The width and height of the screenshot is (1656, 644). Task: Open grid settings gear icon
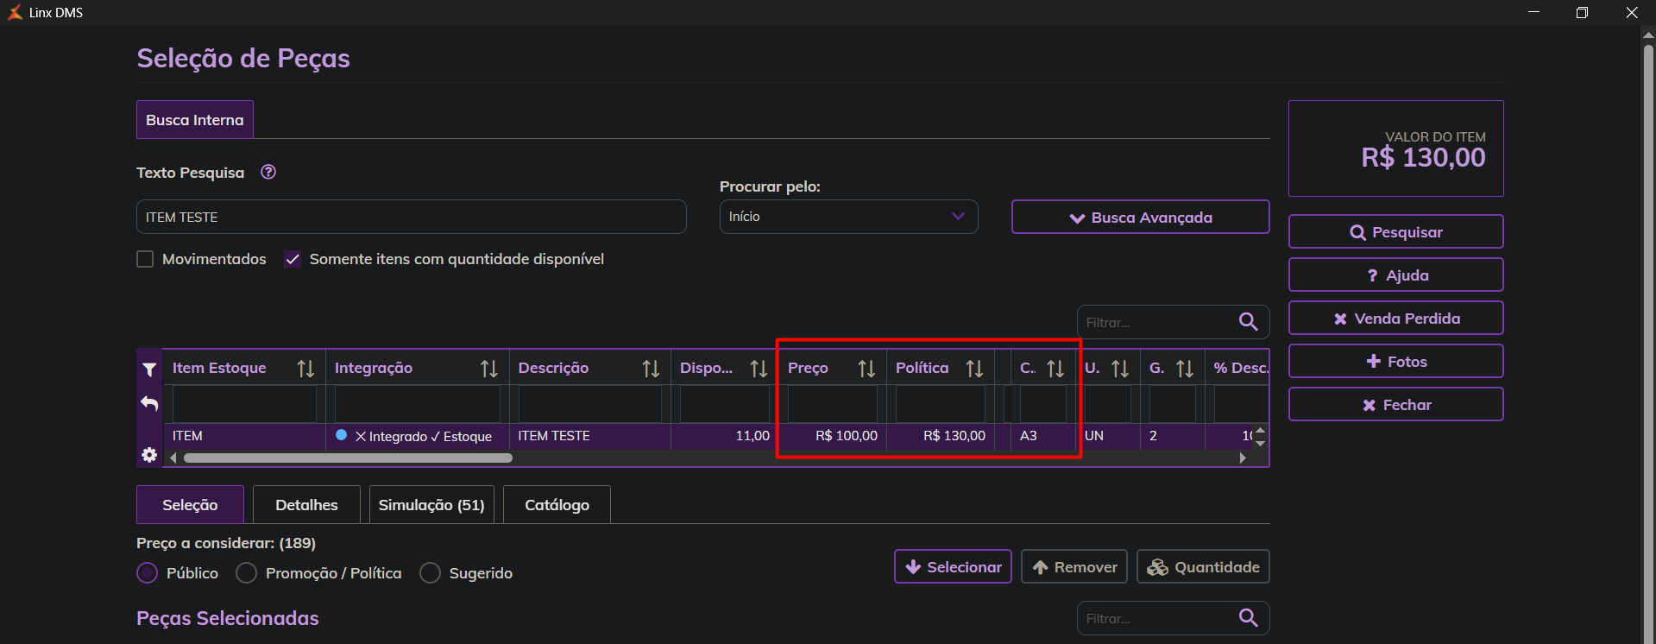(149, 455)
